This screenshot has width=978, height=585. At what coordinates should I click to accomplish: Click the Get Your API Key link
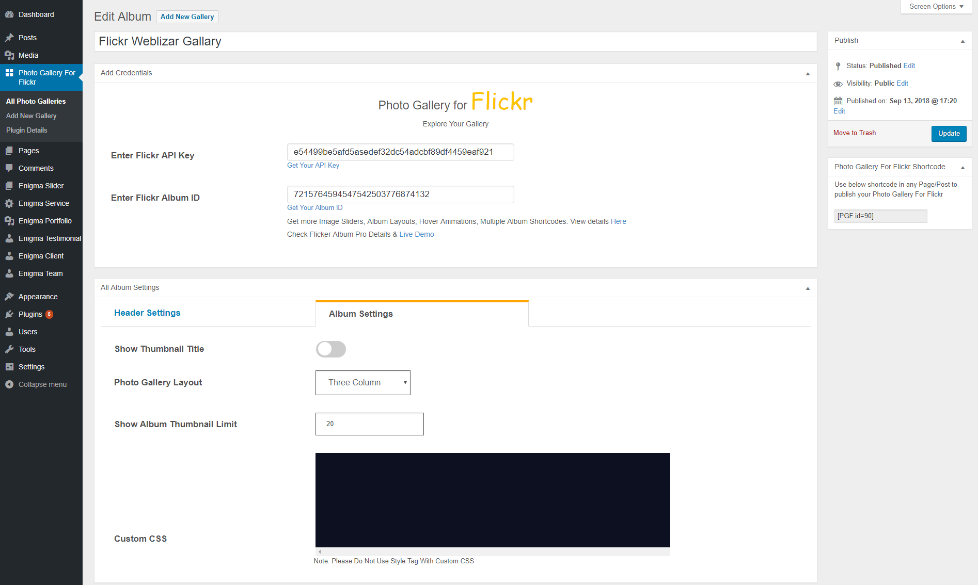(x=313, y=165)
